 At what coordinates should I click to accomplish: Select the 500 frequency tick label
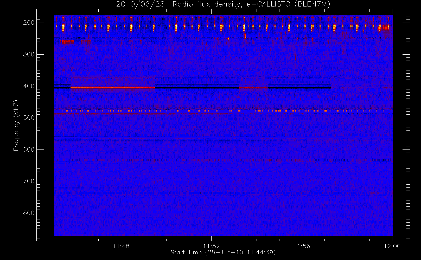click(29, 118)
